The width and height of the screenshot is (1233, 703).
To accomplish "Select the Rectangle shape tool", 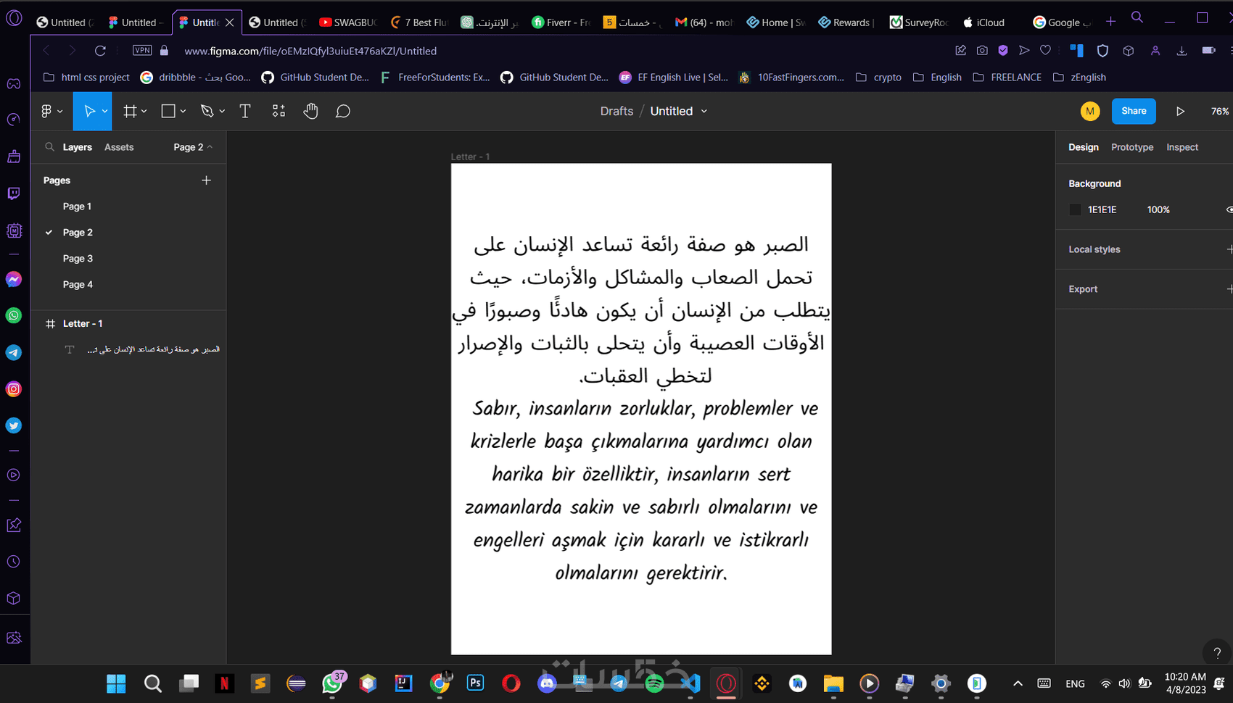I will tap(168, 111).
